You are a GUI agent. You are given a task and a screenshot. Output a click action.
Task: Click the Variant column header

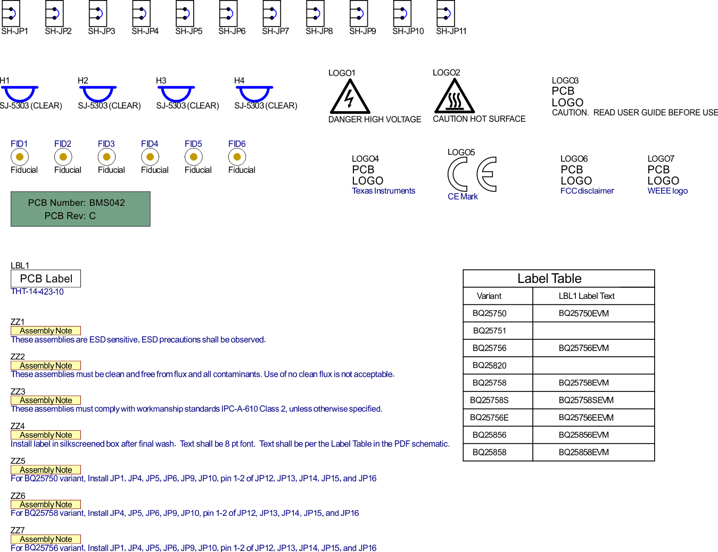489,296
